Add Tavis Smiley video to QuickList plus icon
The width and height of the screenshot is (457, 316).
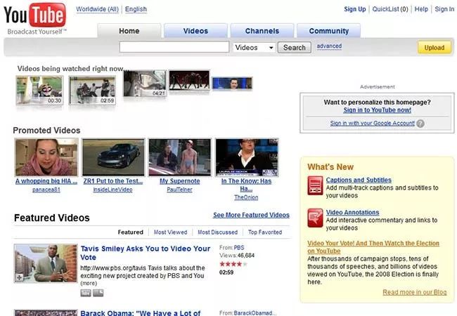19,277
